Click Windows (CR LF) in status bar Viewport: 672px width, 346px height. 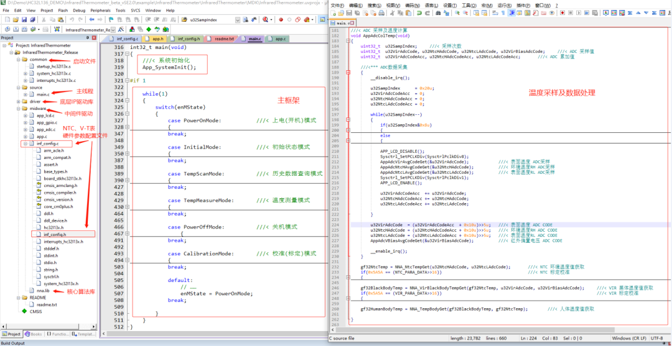(628, 339)
